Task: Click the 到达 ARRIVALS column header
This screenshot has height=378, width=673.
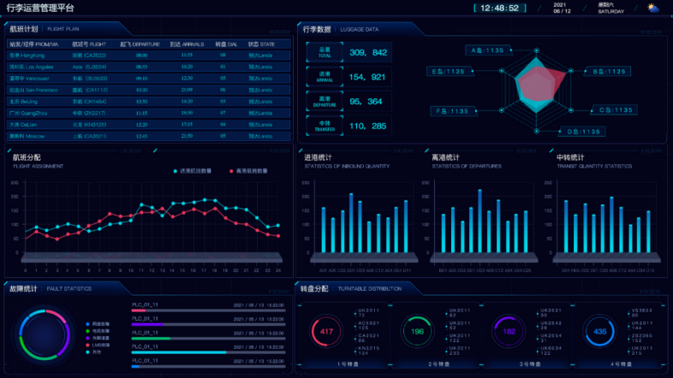Action: coord(187,44)
